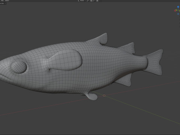The height and width of the screenshot is (135, 180).
Task: Open the Select Box tool dropdown
Action: (x=3, y=3)
